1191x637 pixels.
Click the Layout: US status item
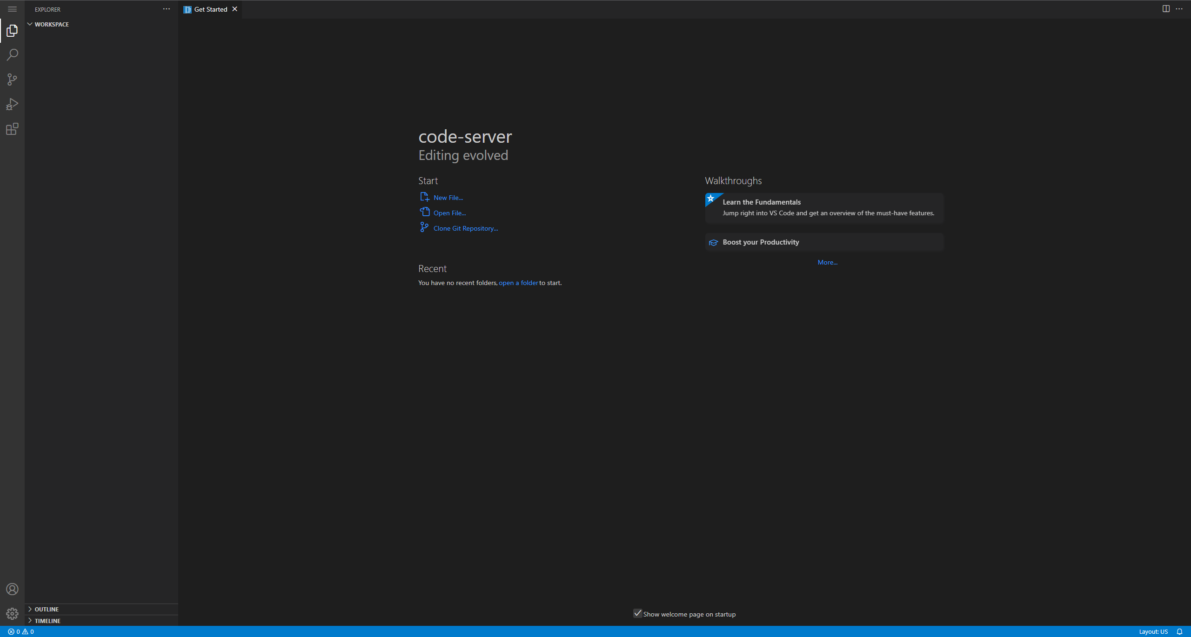click(1153, 631)
